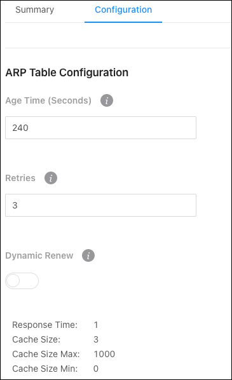
Task: Select the Cache Size Max value 1000
Action: coord(104,354)
